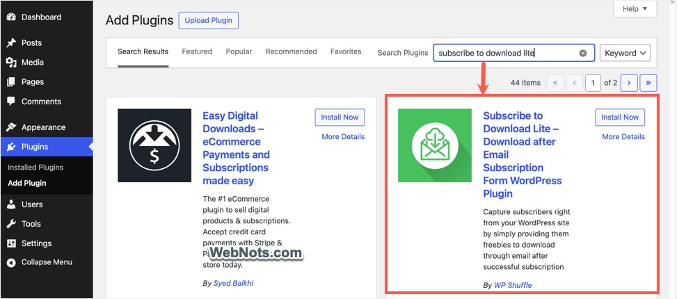The image size is (677, 299).
Task: Click the Pages icon in the sidebar
Action: click(x=12, y=82)
